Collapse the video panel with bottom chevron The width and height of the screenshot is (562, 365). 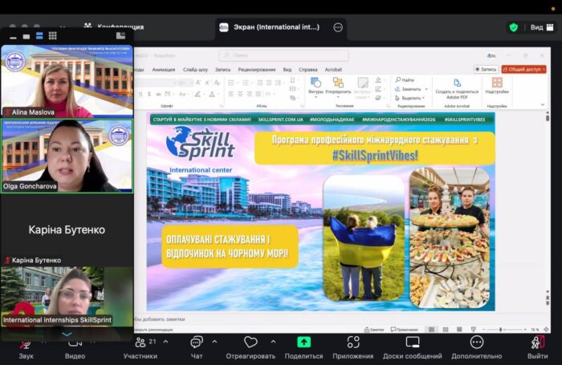(67, 334)
